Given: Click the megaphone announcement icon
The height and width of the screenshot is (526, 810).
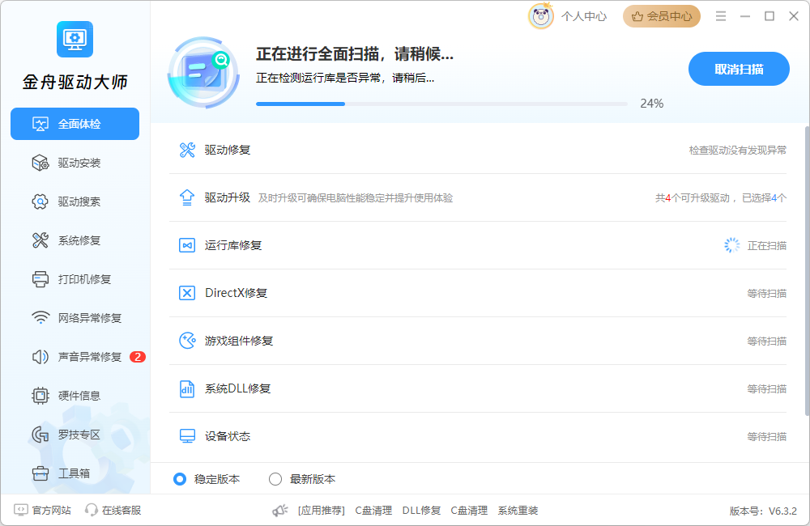Looking at the screenshot, I should (280, 511).
